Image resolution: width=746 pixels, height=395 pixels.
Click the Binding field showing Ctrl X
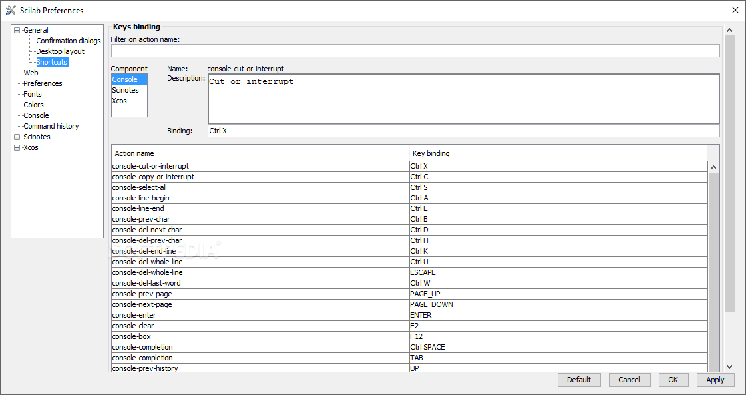pos(464,131)
